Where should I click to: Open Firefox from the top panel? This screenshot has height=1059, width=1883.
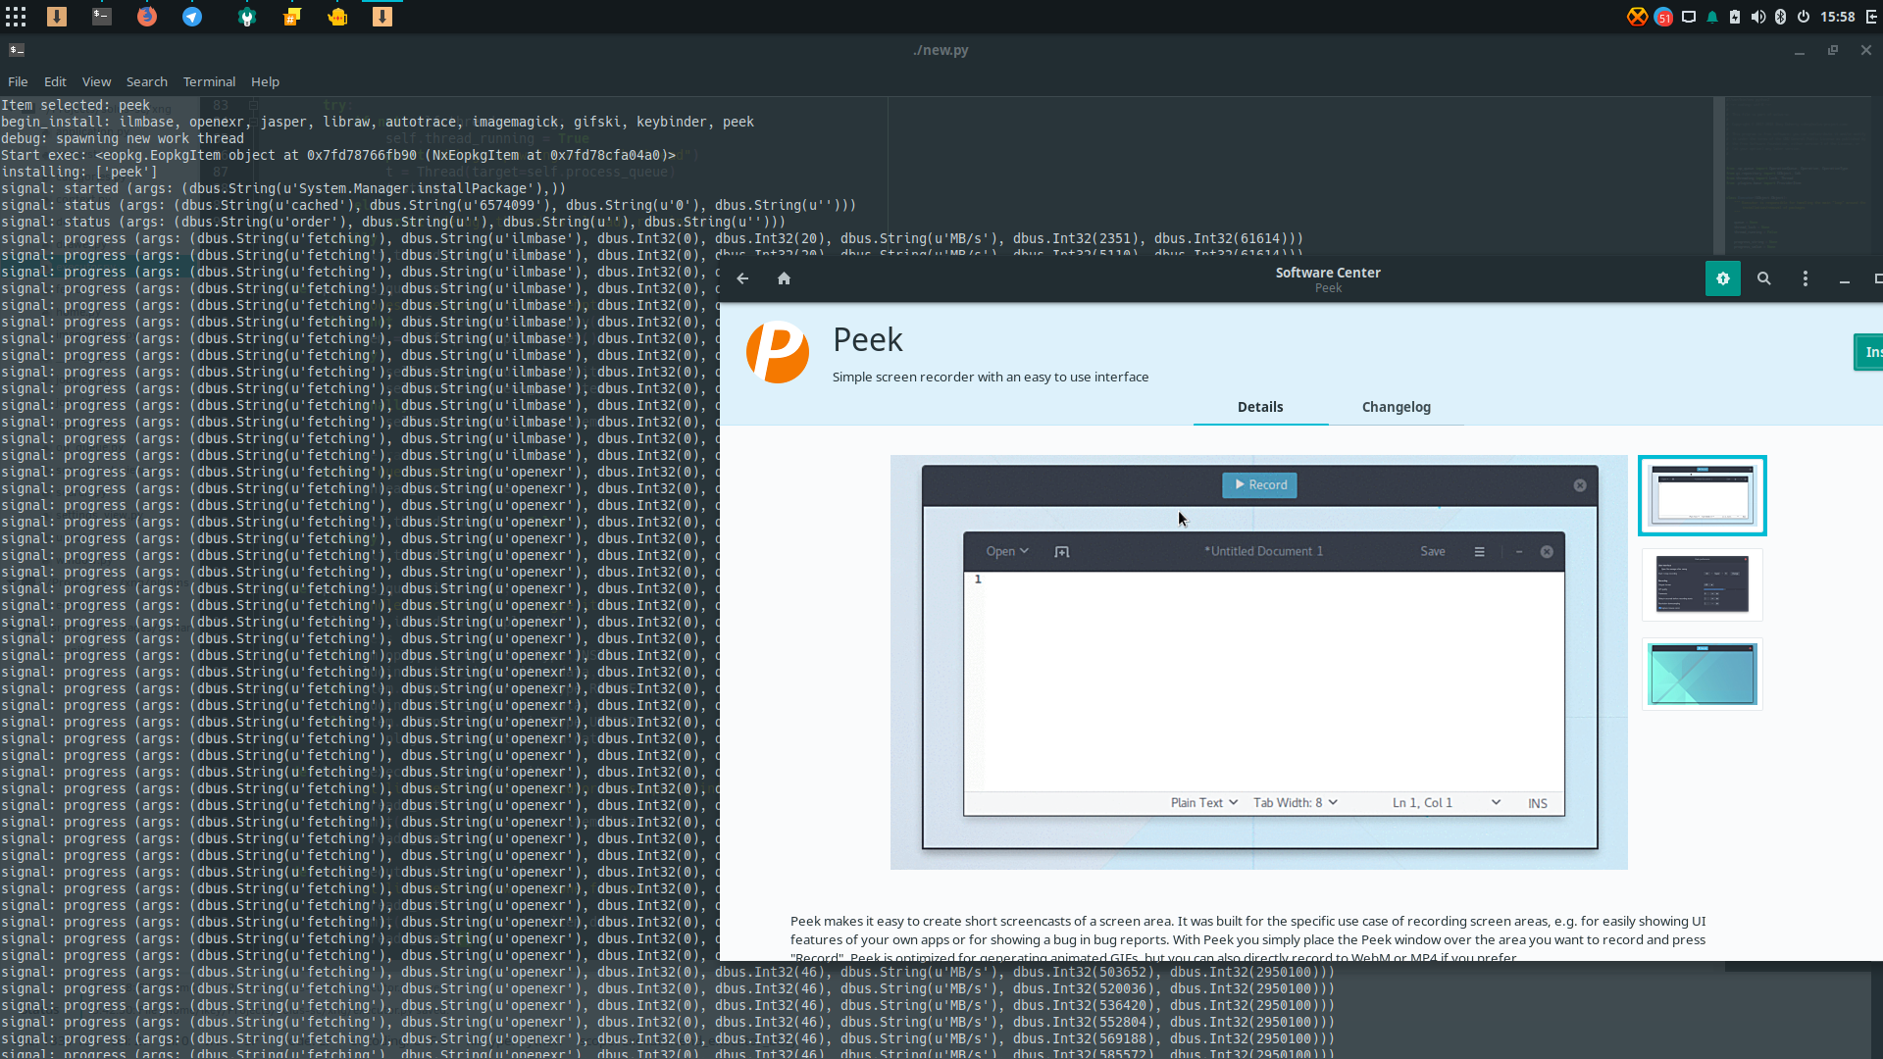147,17
